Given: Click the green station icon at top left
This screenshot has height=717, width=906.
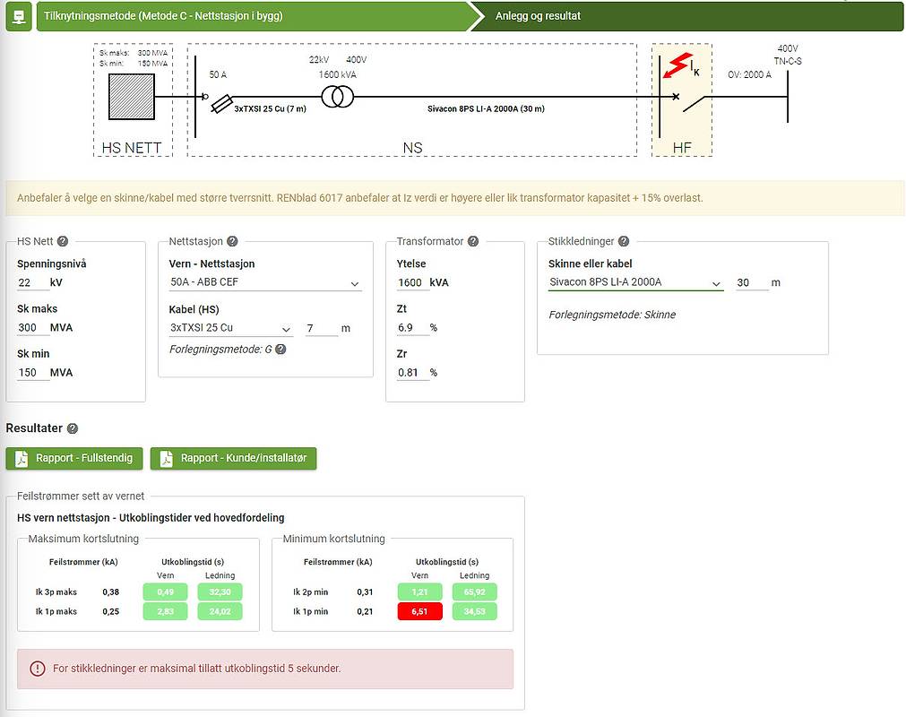Looking at the screenshot, I should click(19, 16).
